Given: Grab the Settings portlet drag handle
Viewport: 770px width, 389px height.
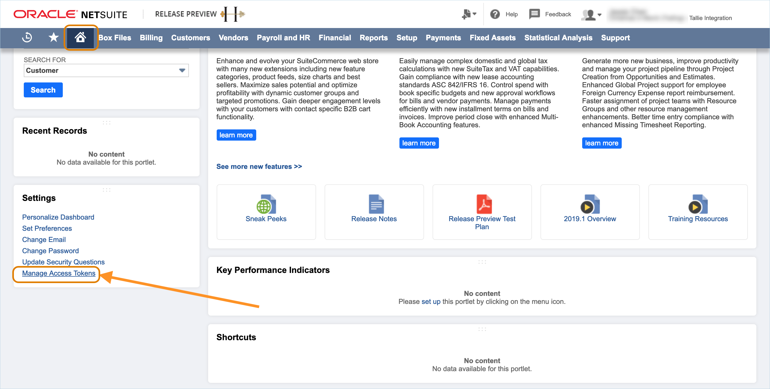Looking at the screenshot, I should tap(106, 190).
